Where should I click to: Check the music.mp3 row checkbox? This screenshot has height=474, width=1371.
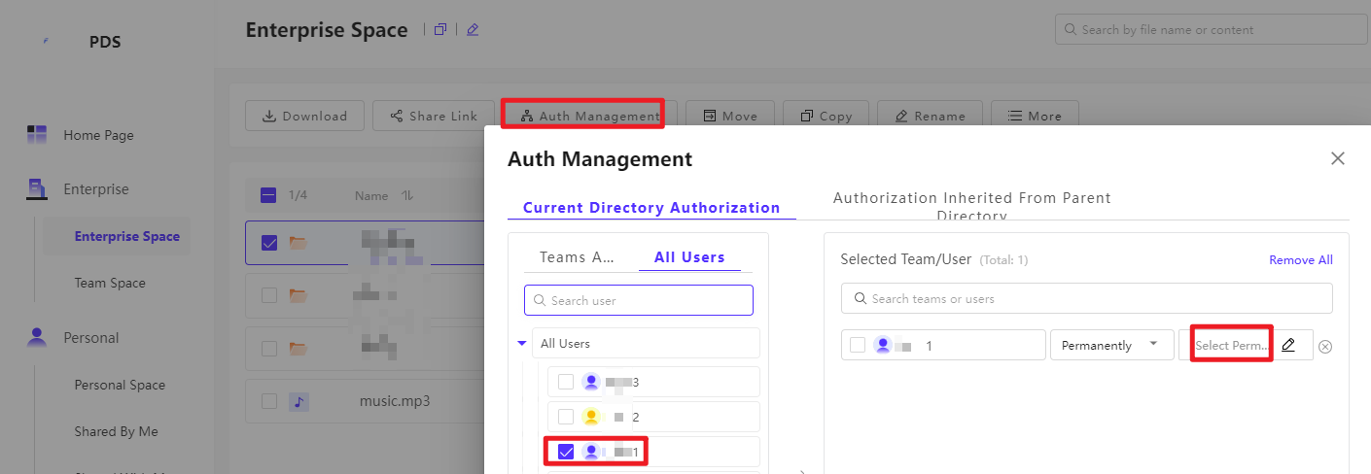(x=269, y=400)
